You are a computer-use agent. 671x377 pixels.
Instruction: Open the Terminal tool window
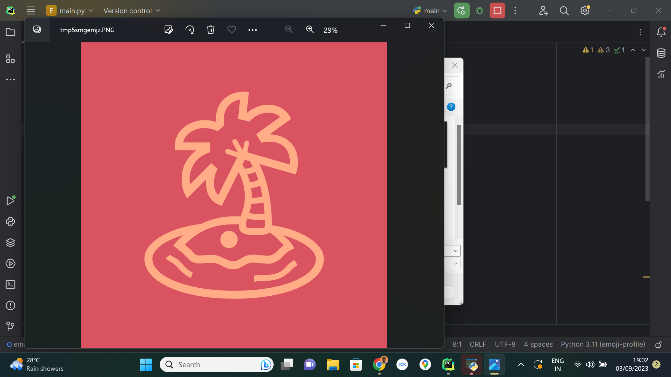point(10,284)
